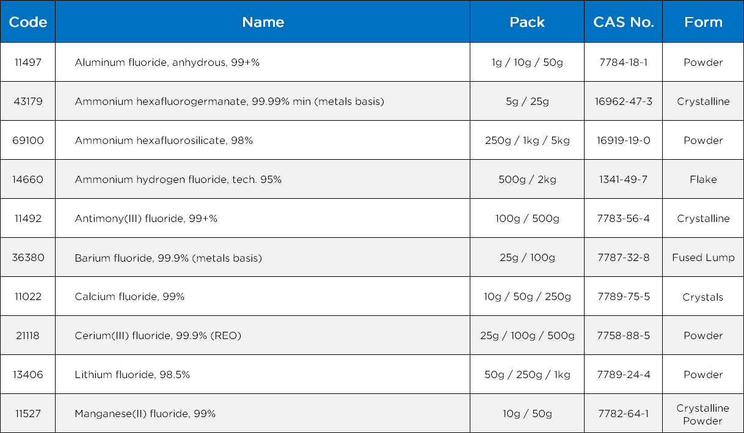Open Cerium(III) fluoride, 99.9% (REO)
The height and width of the screenshot is (433, 744).
pos(162,335)
